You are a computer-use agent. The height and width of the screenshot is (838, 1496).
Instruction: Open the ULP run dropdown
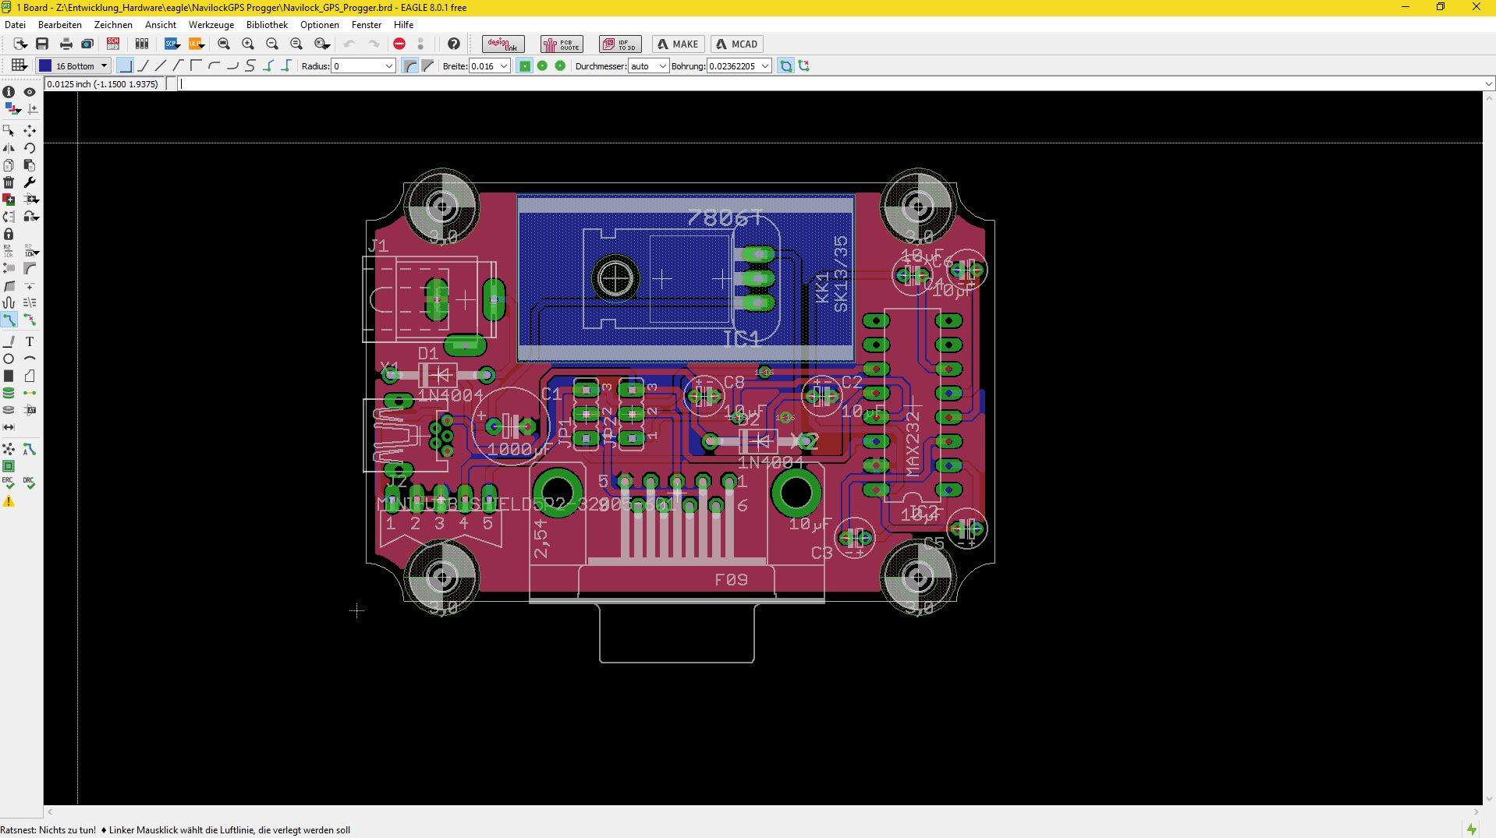pyautogui.click(x=196, y=44)
